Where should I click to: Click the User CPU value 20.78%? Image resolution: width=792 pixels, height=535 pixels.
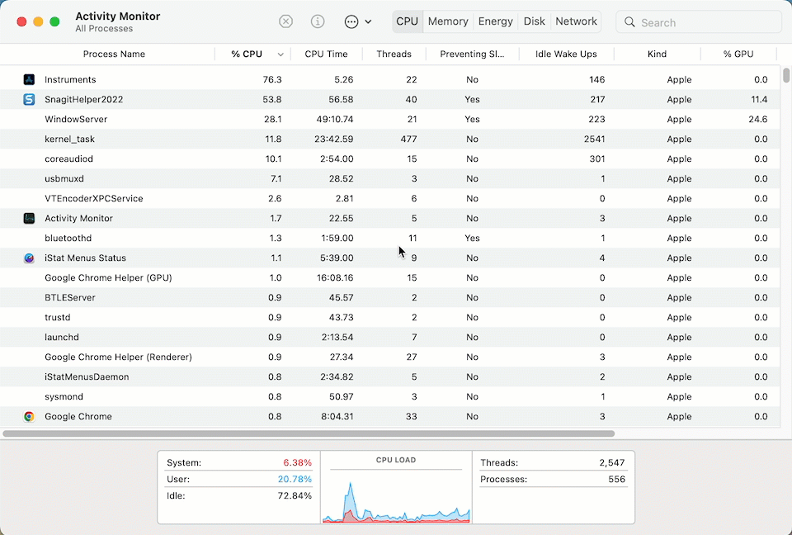click(x=295, y=479)
